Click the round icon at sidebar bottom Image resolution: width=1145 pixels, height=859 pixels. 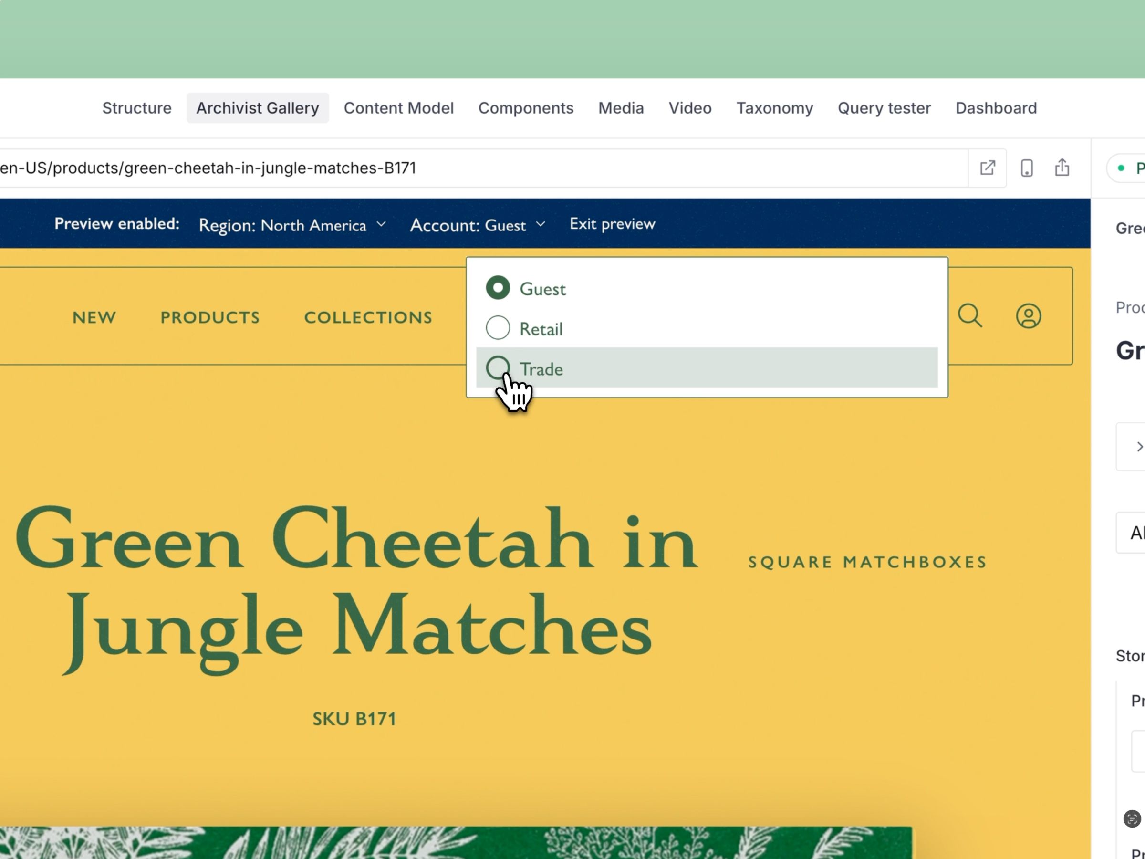(x=1132, y=818)
